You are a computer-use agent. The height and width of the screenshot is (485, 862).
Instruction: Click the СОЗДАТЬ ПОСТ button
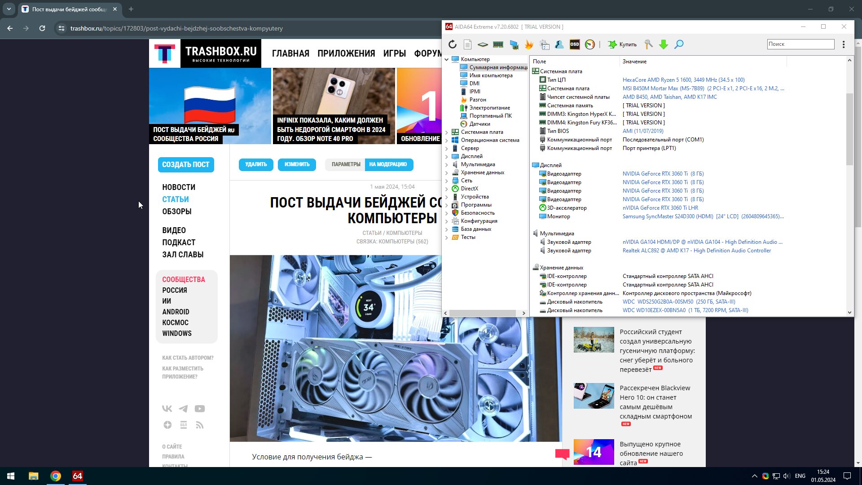click(185, 164)
